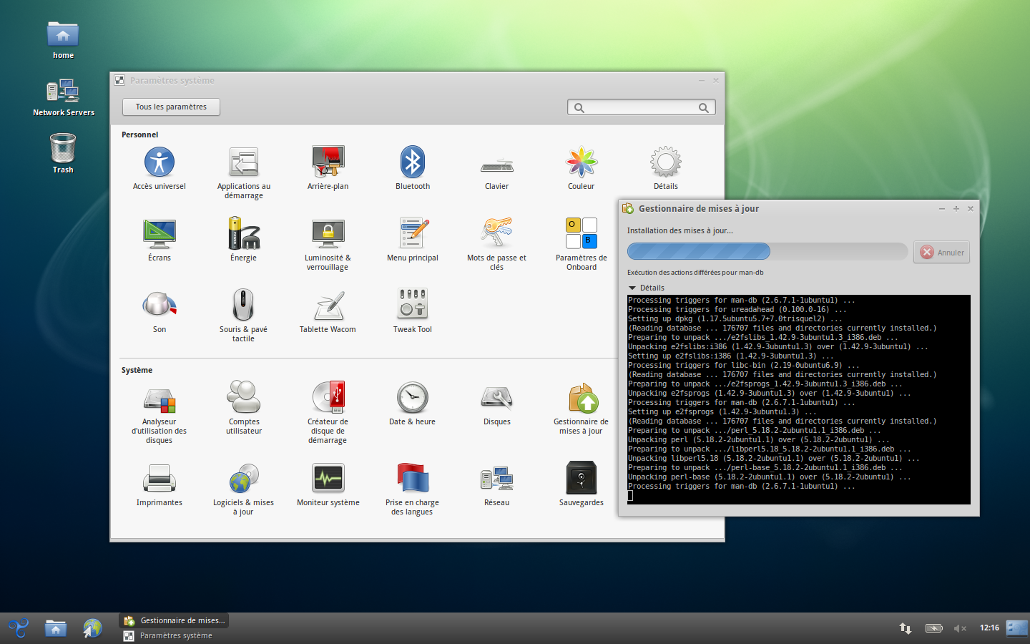Switch to Gestionnaire de mises... taskbar entry
This screenshot has width=1030, height=644.
[175, 620]
